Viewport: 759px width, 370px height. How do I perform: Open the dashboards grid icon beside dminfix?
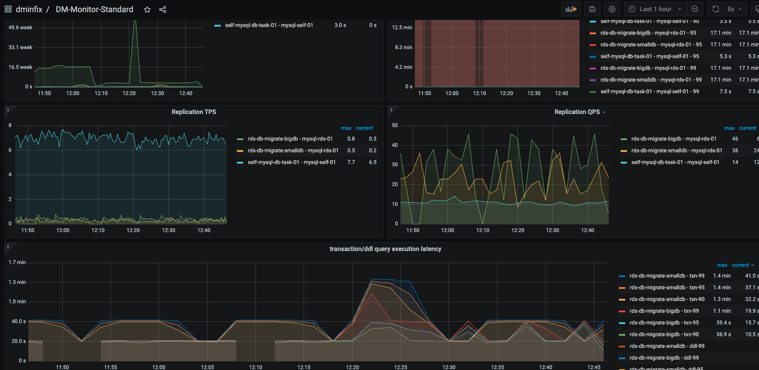tap(8, 9)
